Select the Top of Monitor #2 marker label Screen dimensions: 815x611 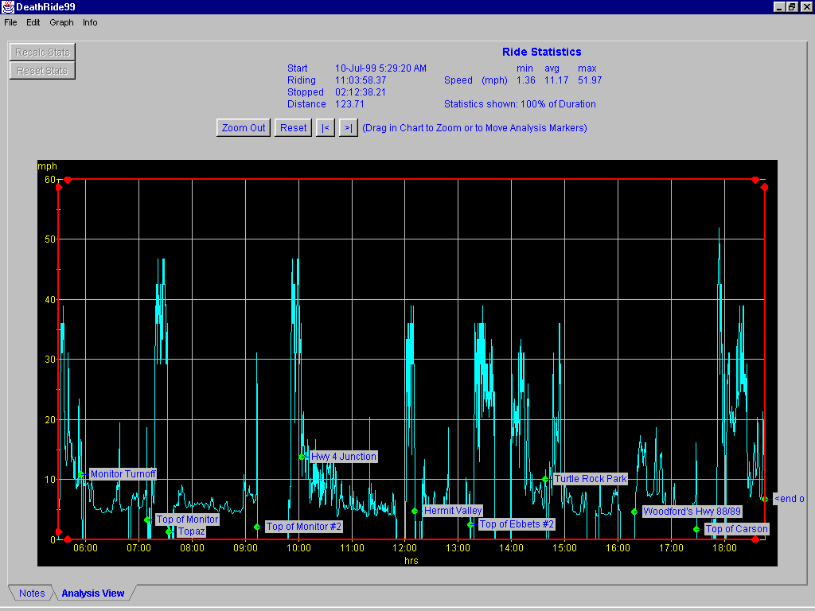pyautogui.click(x=303, y=527)
